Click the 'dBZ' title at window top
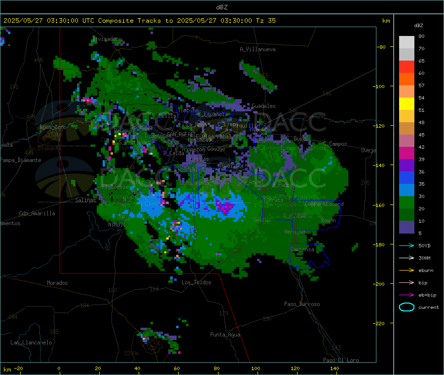This screenshot has width=444, height=375. pos(222,7)
